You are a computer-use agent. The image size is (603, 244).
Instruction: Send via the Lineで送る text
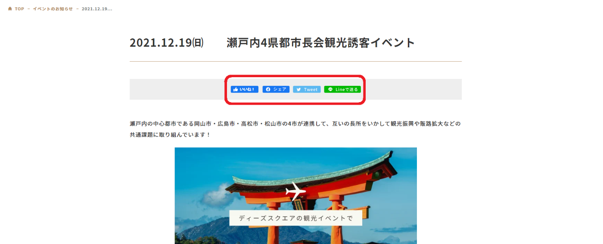click(x=347, y=90)
